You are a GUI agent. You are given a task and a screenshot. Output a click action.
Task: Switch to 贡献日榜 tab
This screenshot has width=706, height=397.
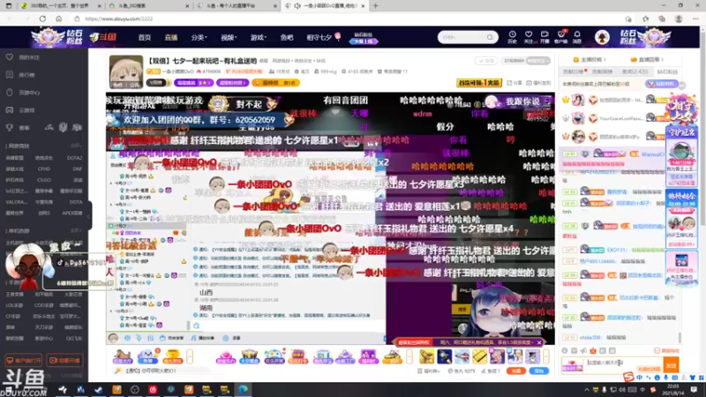(x=573, y=71)
